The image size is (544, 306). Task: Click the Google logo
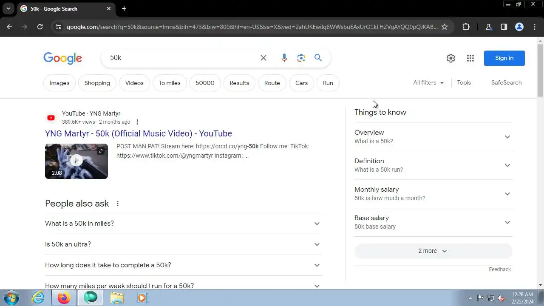point(63,58)
